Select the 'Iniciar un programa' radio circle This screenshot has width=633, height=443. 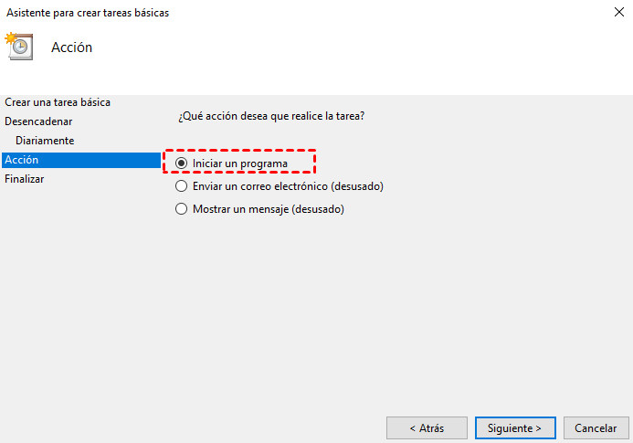181,163
